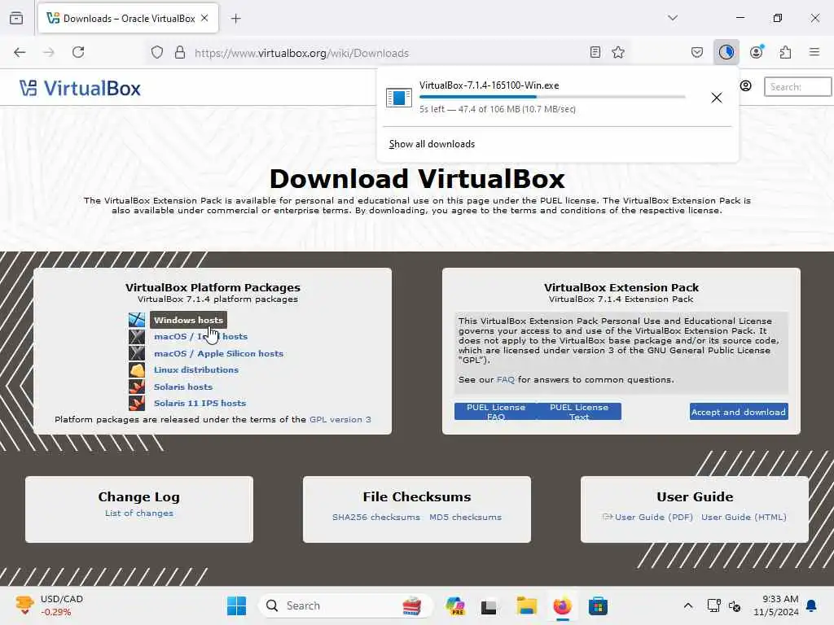Open Solaris hosts link
The image size is (834, 625).
(x=183, y=387)
